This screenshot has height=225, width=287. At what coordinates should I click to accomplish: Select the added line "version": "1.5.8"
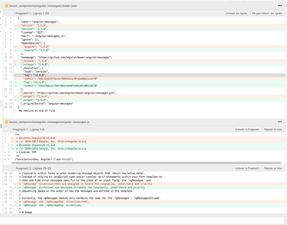(x=149, y=29)
